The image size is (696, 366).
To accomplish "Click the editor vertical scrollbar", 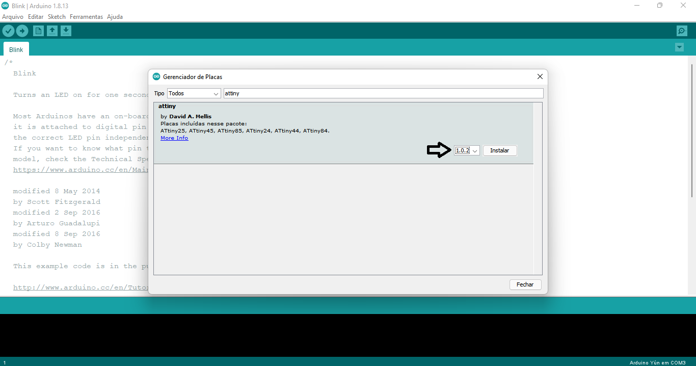I will click(692, 130).
